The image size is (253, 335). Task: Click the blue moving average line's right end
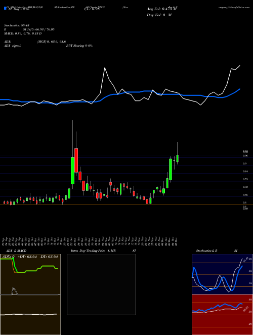tap(240, 89)
